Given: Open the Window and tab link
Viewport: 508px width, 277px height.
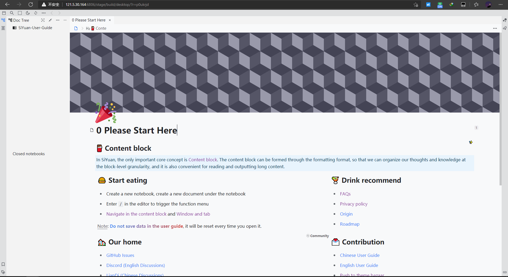Looking at the screenshot, I should 193,214.
